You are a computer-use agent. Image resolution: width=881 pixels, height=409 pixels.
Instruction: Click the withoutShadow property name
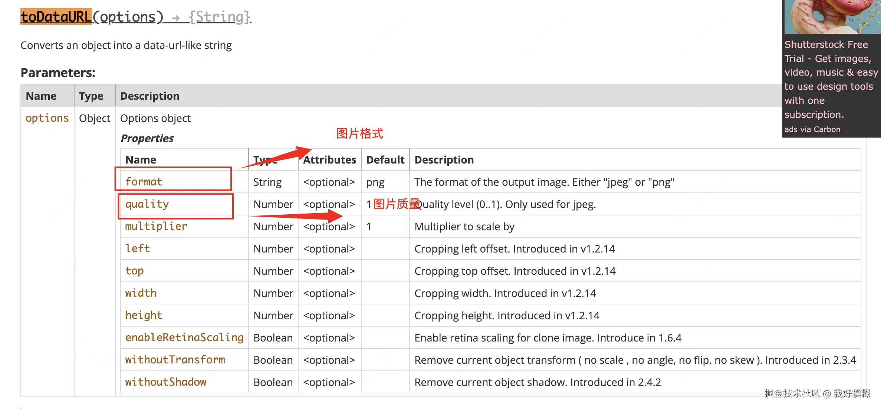(165, 382)
